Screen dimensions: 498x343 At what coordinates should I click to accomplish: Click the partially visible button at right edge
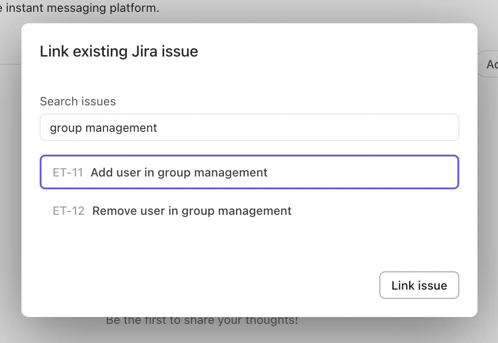click(490, 64)
